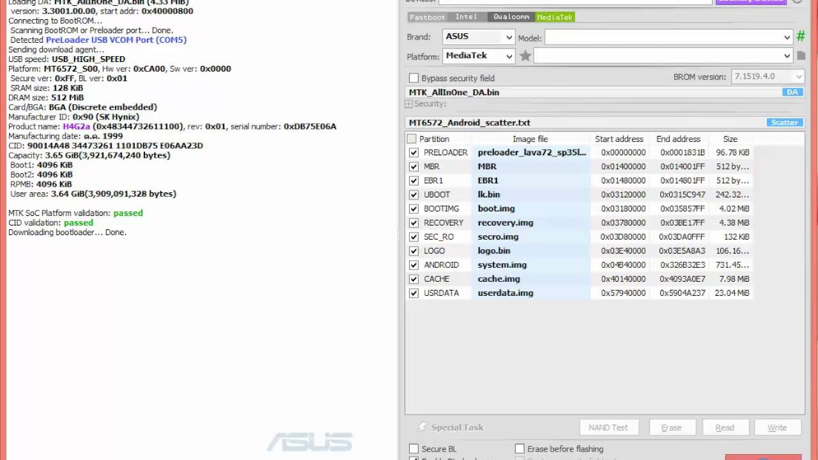The width and height of the screenshot is (818, 460).
Task: Switch to the Fastboot tab
Action: pyautogui.click(x=427, y=17)
